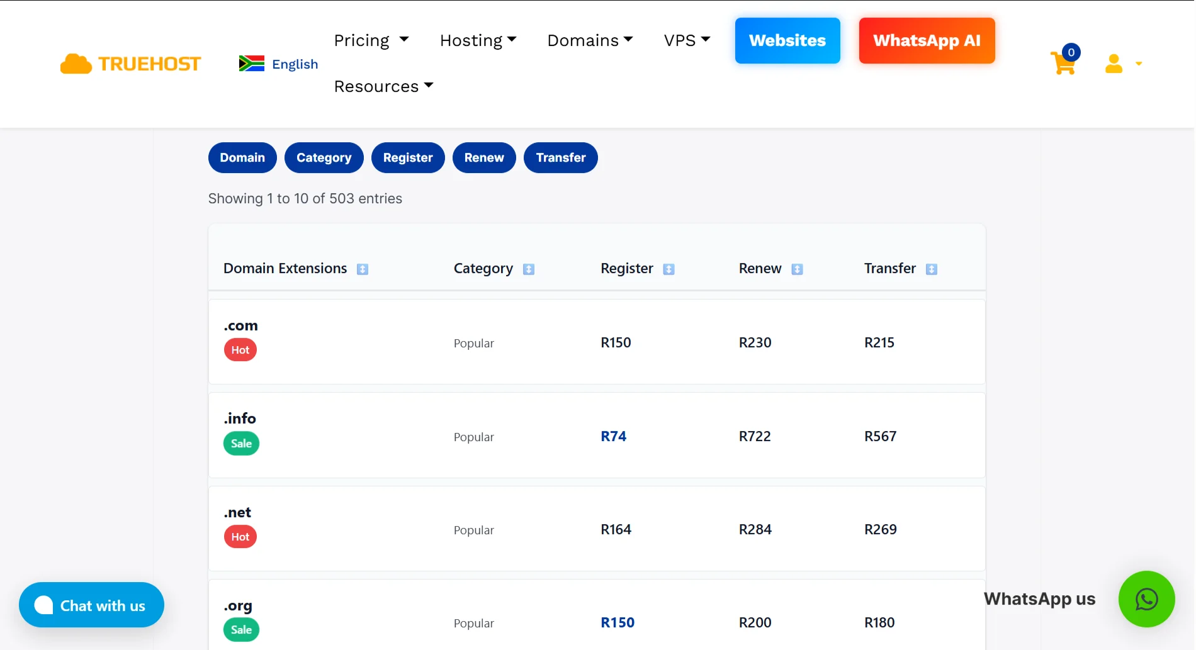The image size is (1196, 650).
Task: Click the Renew filter pill
Action: 484,158
